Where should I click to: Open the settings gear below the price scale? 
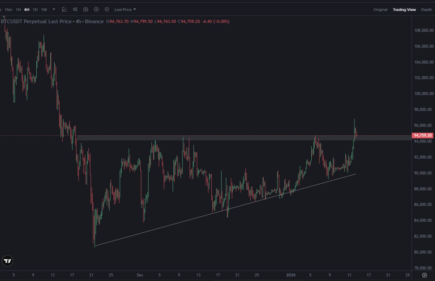point(424,275)
